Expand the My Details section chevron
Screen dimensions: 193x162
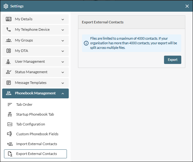click(63, 19)
